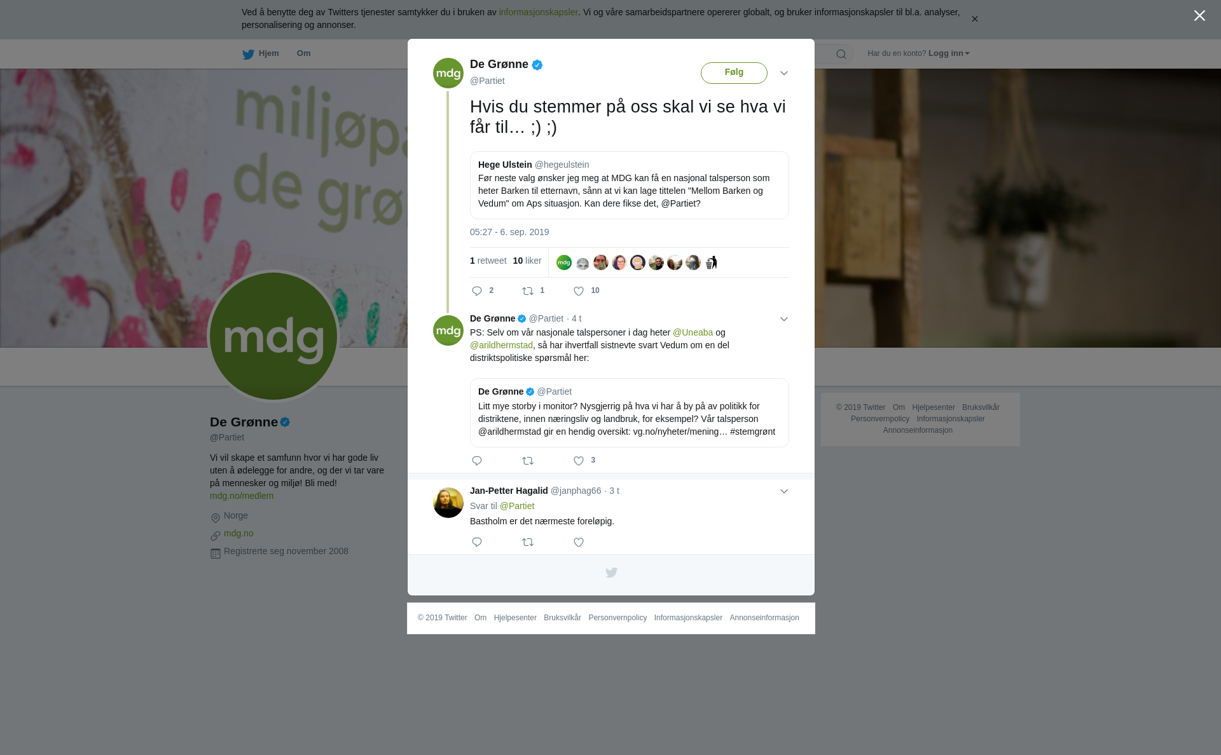Click the retweet icon on the main tweet

528,291
